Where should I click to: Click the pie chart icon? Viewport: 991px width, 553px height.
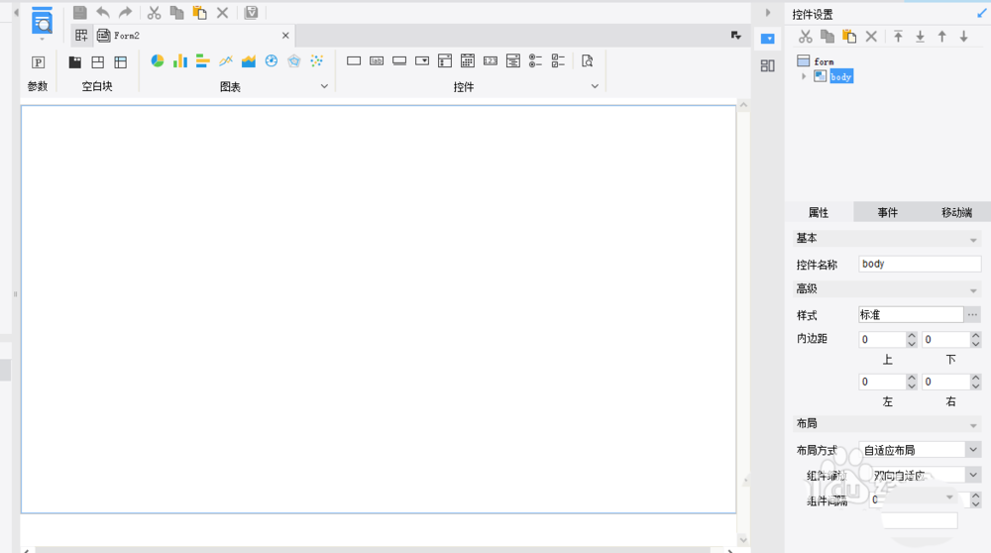click(x=158, y=61)
